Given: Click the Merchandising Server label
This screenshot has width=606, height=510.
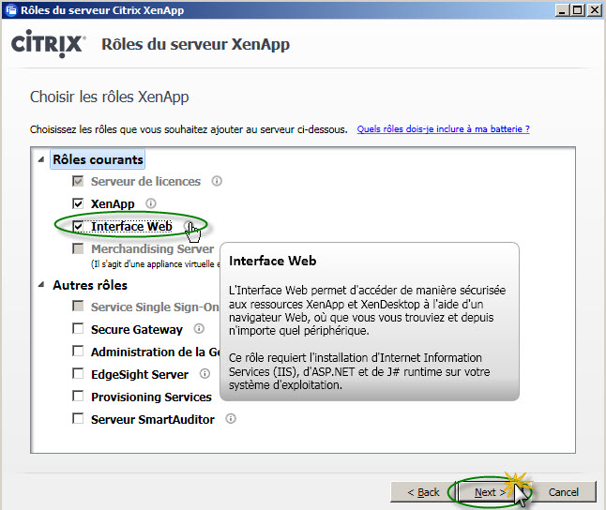Looking at the screenshot, I should click(152, 248).
